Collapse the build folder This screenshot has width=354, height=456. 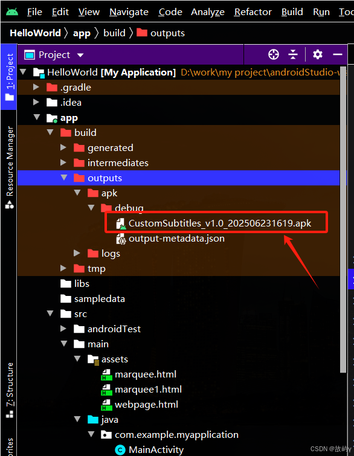[50, 132]
